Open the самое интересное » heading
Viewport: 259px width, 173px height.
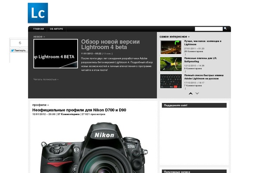174,37
